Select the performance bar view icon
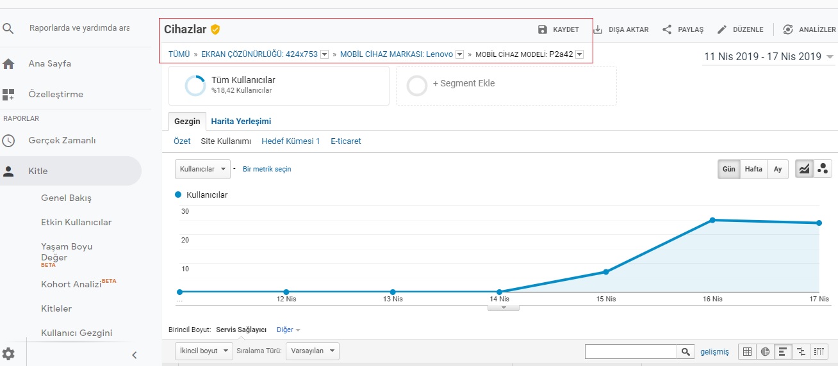Viewport: 838px width, 366px height. coord(783,351)
